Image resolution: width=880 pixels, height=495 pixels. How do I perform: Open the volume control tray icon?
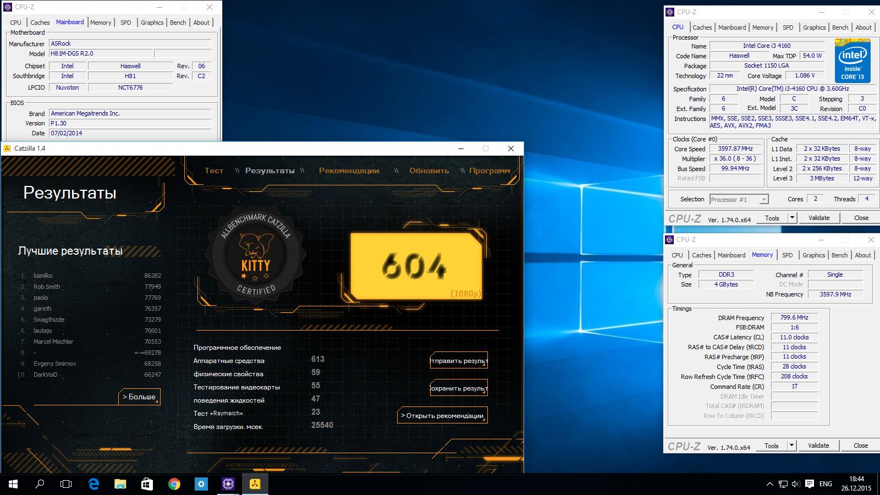pyautogui.click(x=796, y=484)
